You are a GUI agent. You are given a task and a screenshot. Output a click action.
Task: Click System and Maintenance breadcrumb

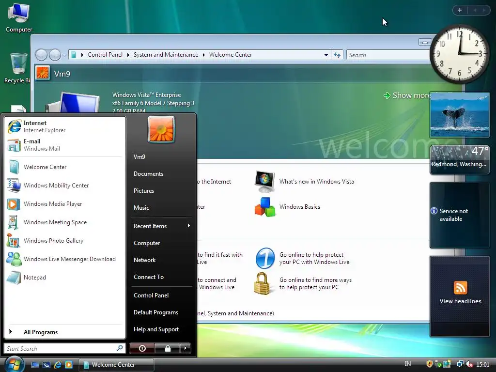[x=166, y=55]
